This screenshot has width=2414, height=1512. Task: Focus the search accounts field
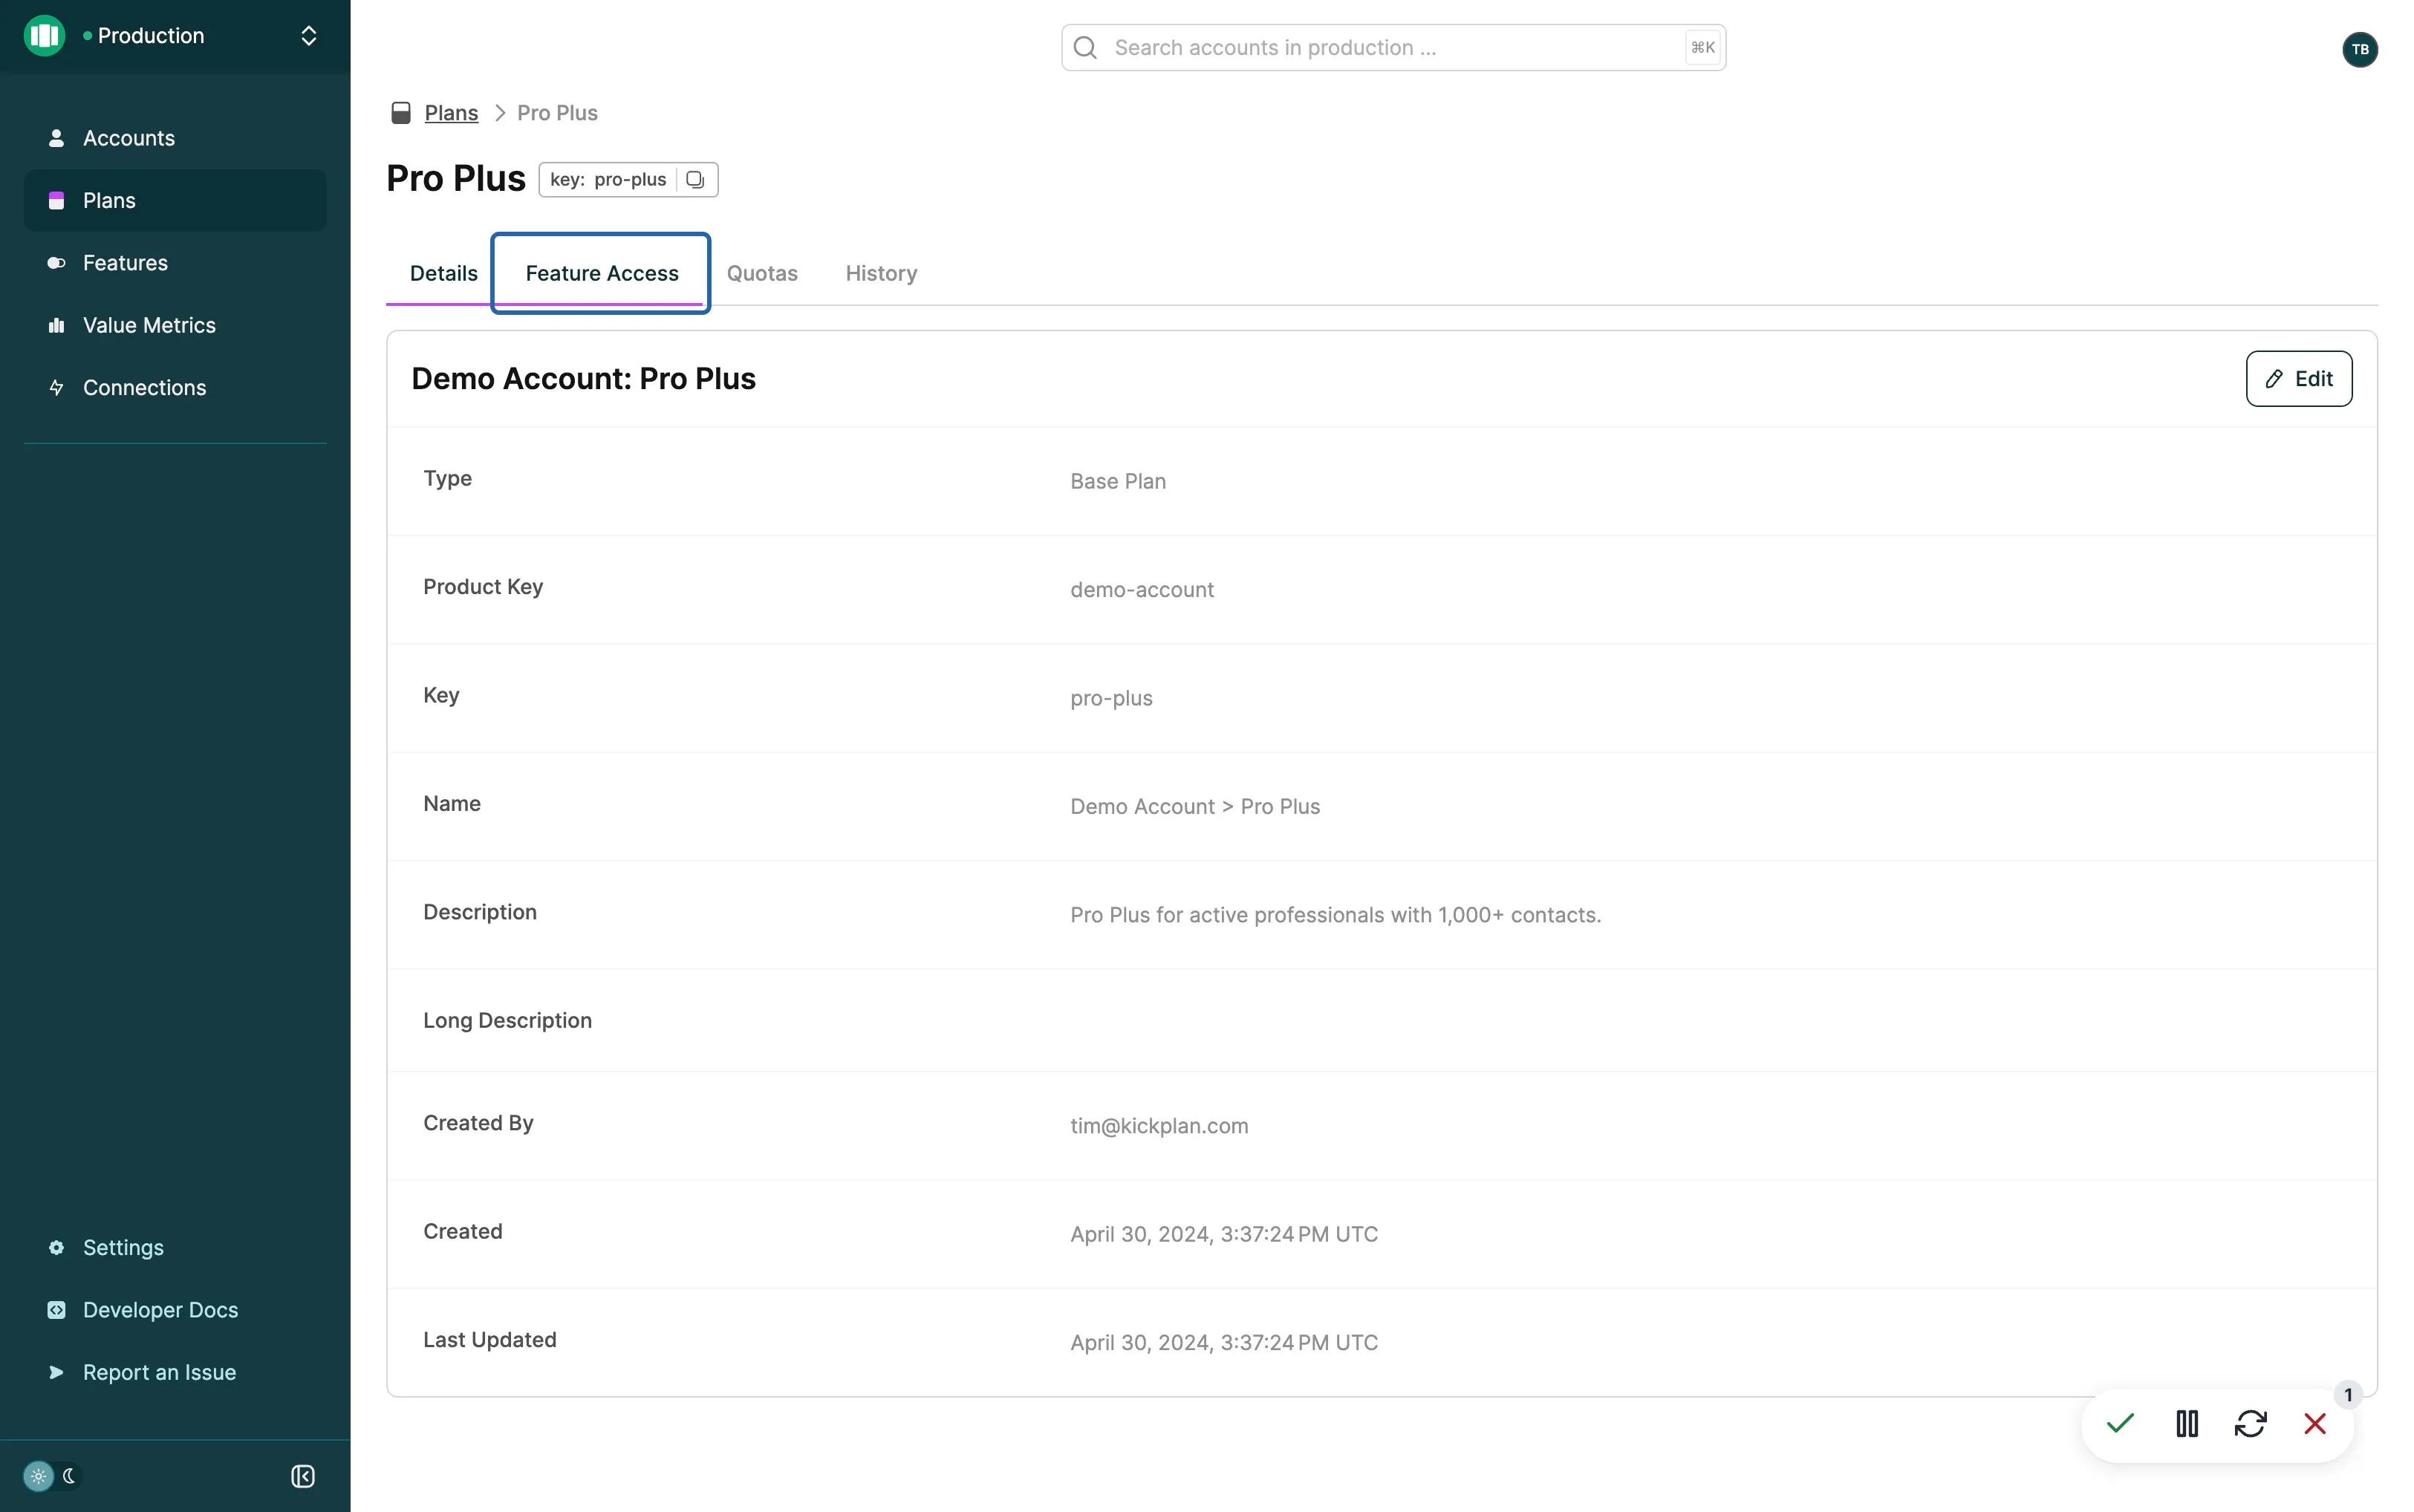[1393, 47]
